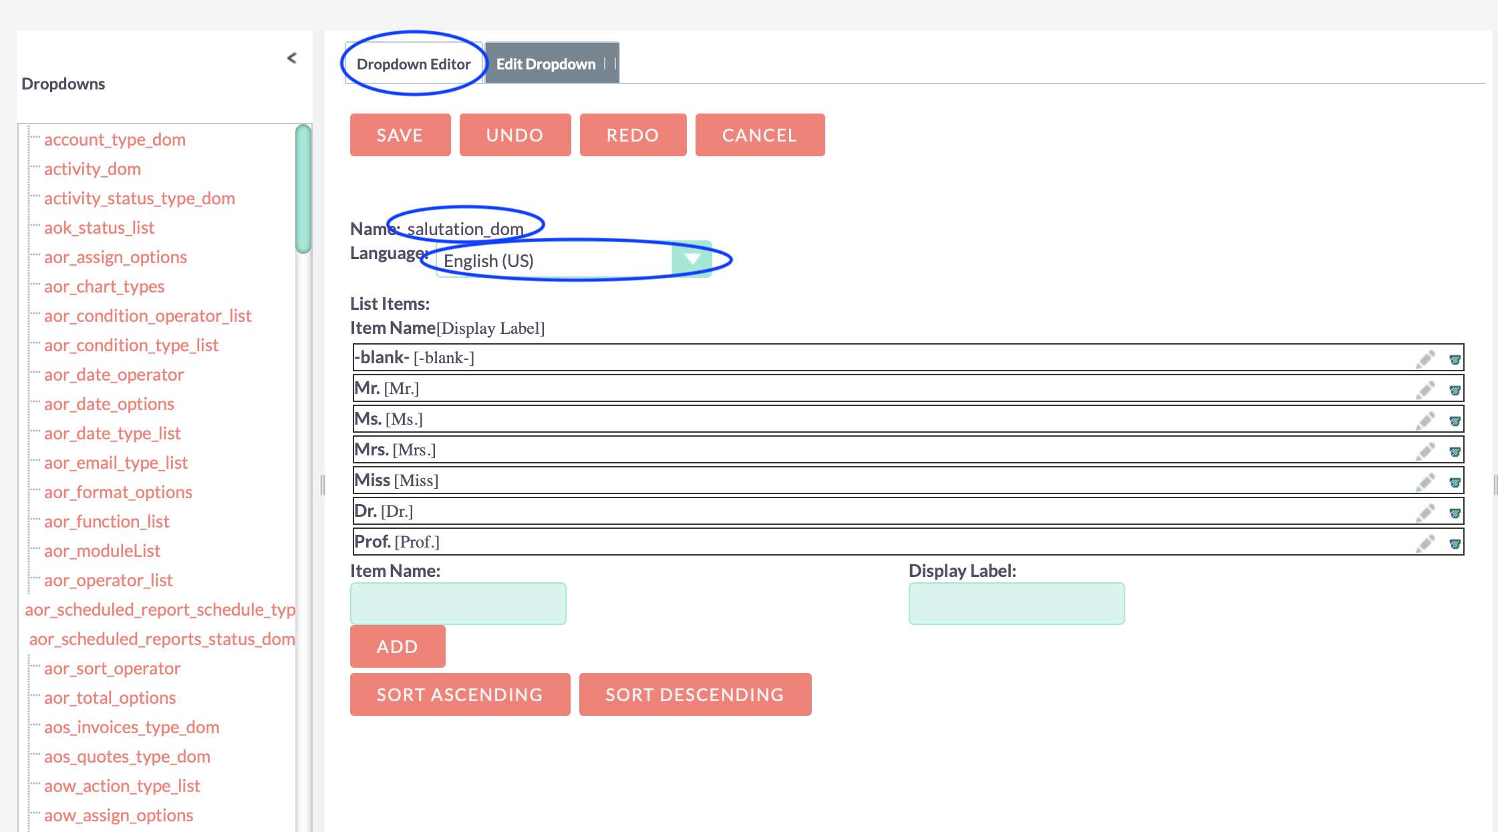Select the Dr. [Dr.] list row
The width and height of the screenshot is (1498, 832).
point(908,511)
